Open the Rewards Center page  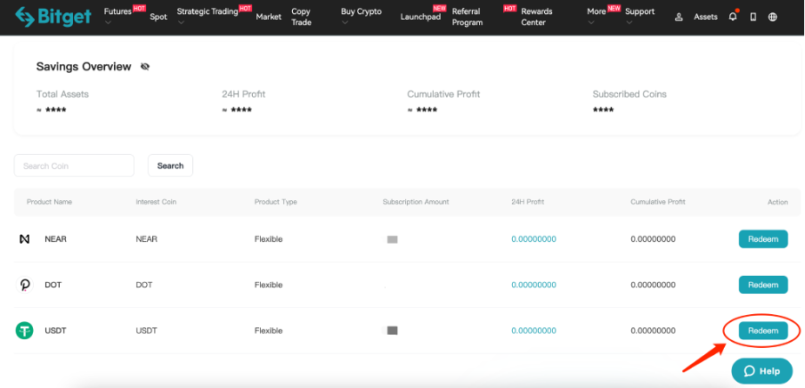pyautogui.click(x=537, y=17)
